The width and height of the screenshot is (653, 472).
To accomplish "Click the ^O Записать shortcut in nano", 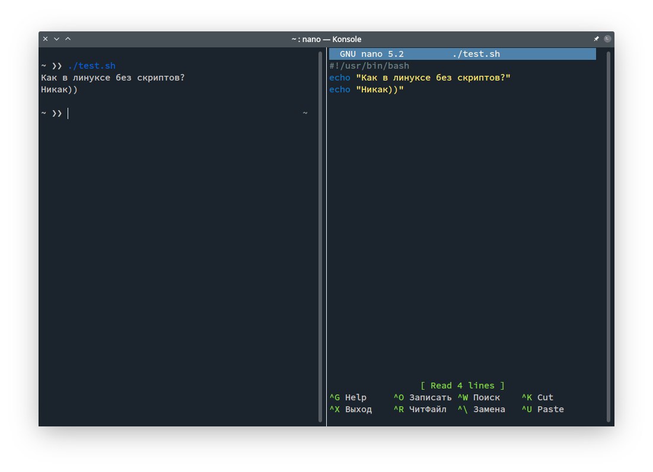I will pyautogui.click(x=422, y=397).
